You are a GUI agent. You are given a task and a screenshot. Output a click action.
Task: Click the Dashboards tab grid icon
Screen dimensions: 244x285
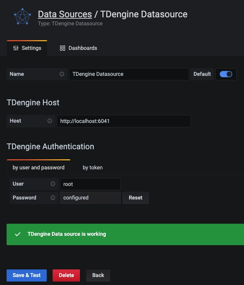click(x=63, y=48)
